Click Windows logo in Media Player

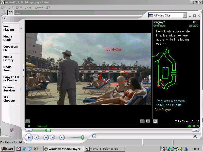tap(12, 130)
